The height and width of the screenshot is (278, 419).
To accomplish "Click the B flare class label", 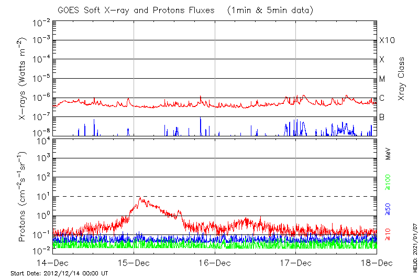I will pyautogui.click(x=382, y=117).
